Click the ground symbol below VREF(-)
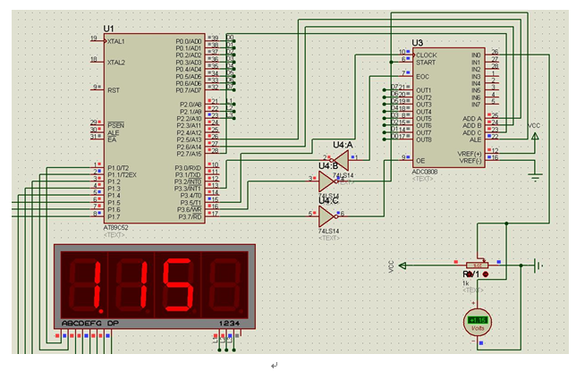Viewport: 576px width, 371px height. coord(535,178)
